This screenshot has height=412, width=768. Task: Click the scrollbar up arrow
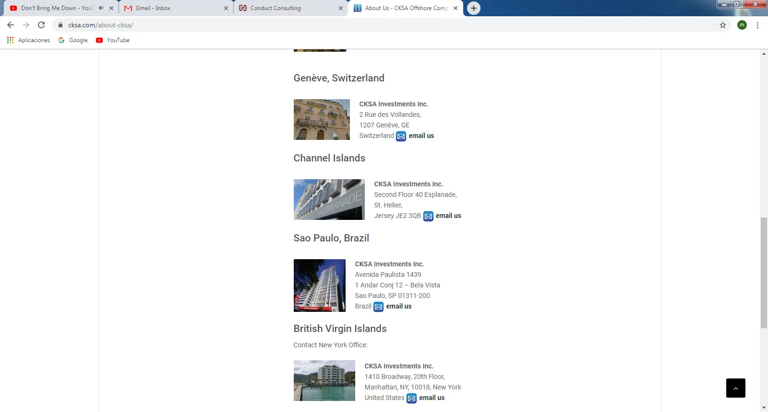764,54
